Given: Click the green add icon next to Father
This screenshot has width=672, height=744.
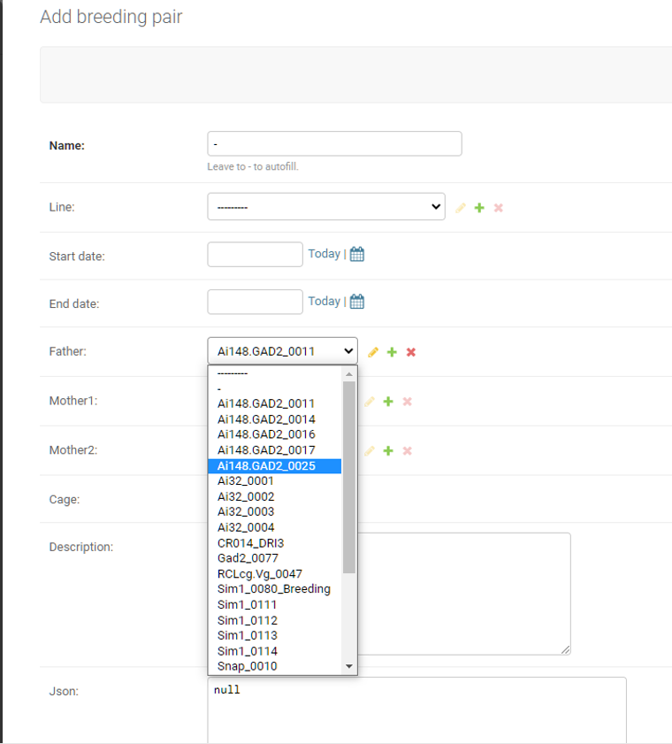Looking at the screenshot, I should tap(392, 351).
